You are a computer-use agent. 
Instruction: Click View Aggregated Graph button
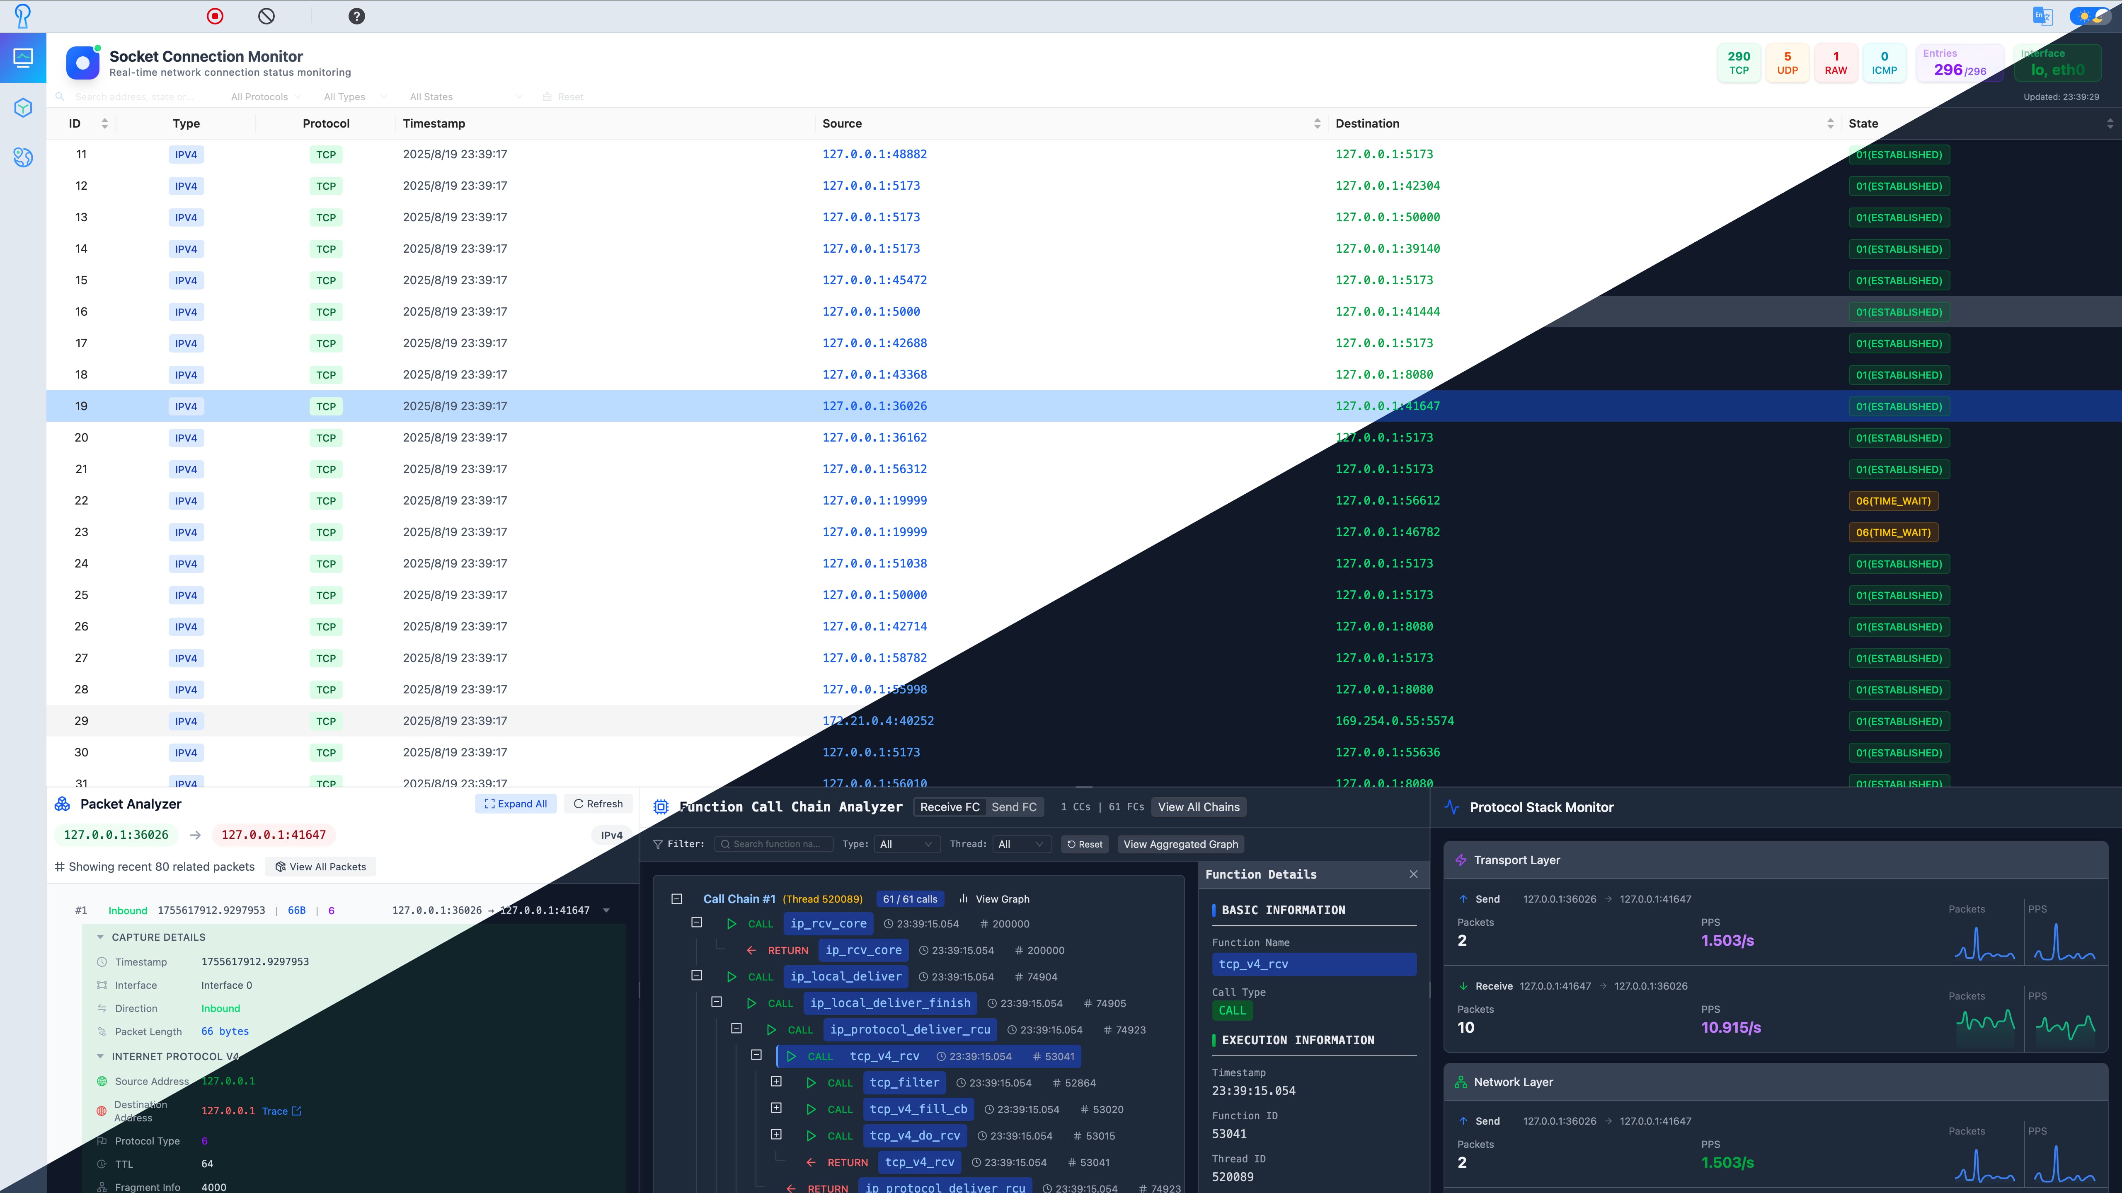(x=1180, y=844)
